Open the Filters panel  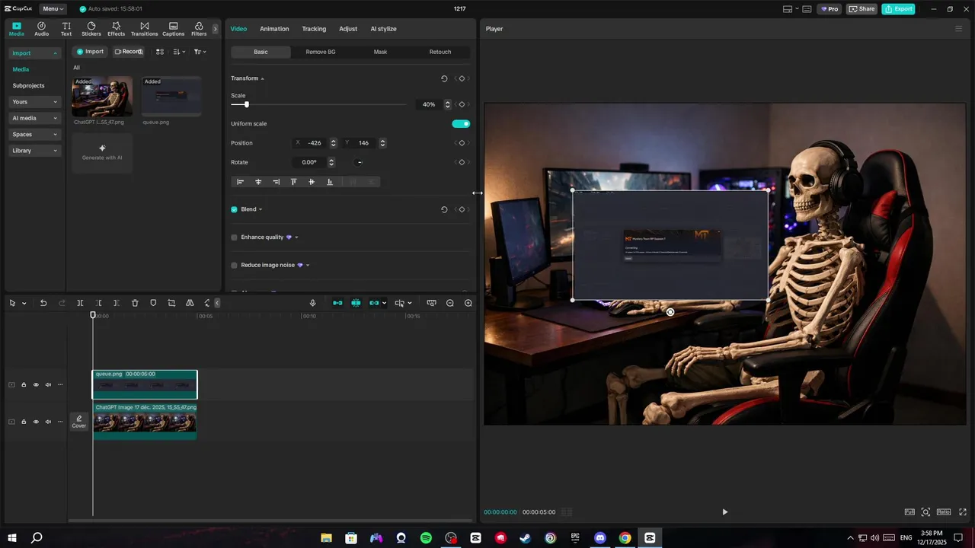199,29
